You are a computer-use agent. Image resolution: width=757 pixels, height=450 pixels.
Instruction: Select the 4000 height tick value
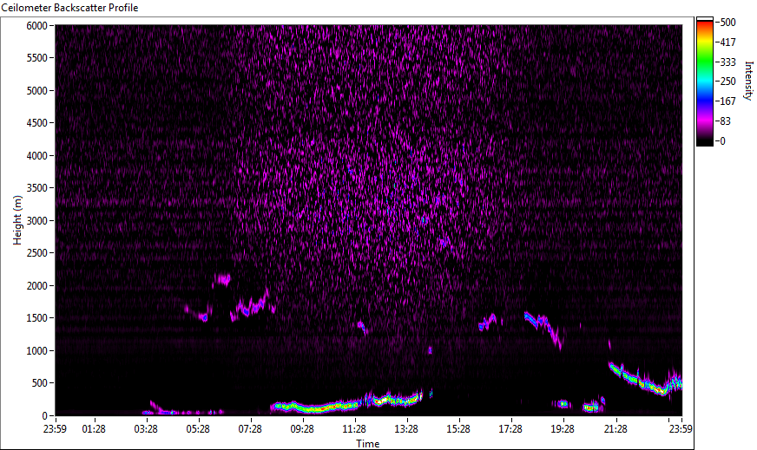36,156
